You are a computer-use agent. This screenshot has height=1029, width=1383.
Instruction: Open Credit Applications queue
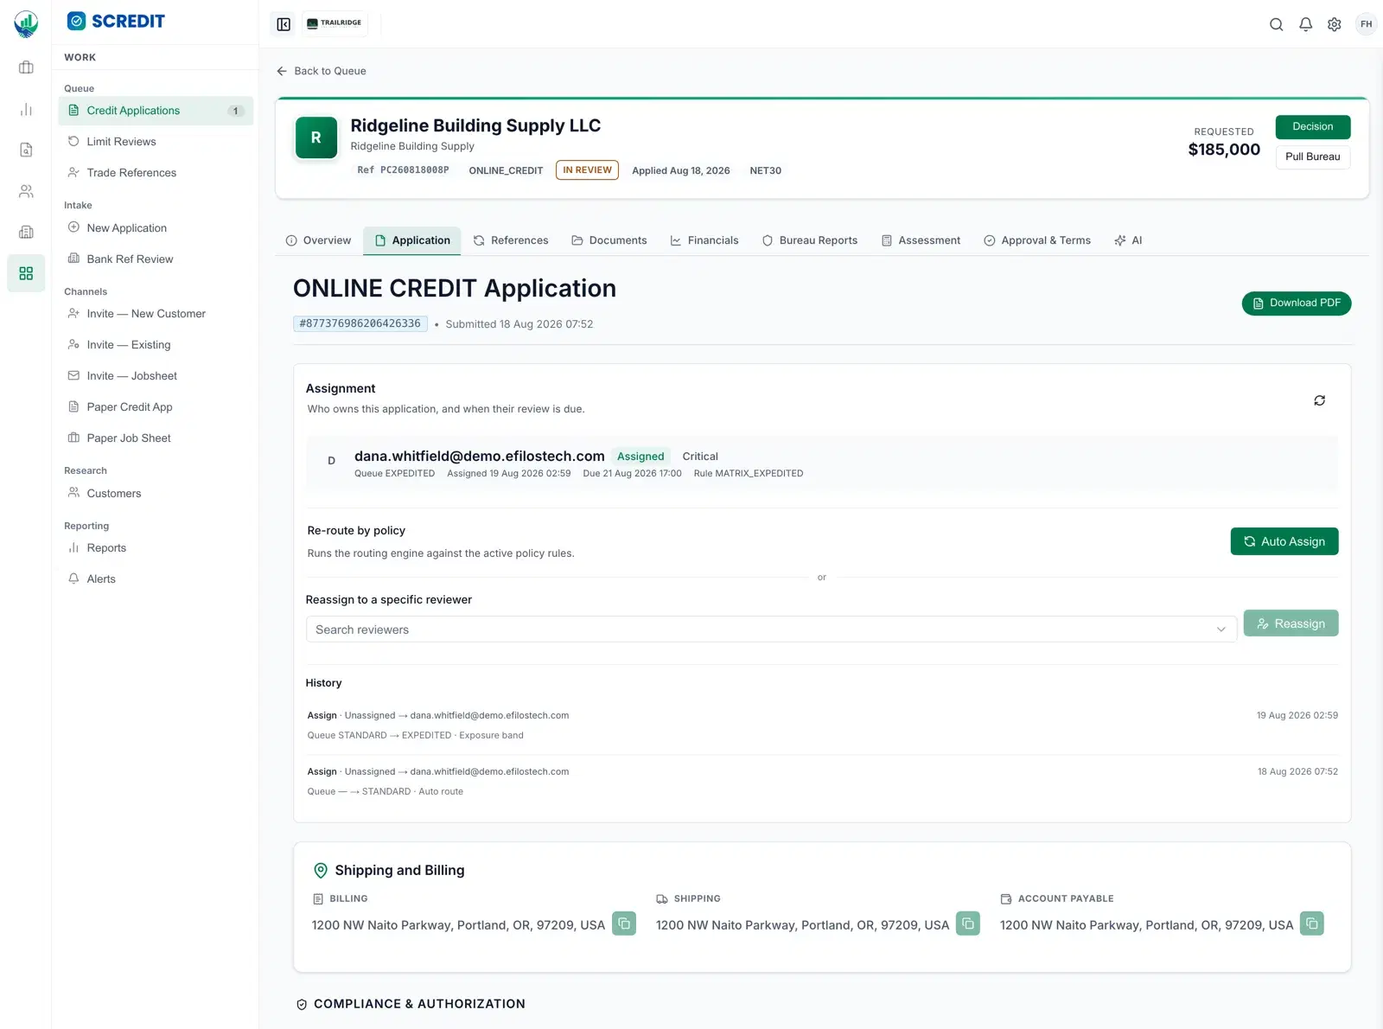[156, 111]
